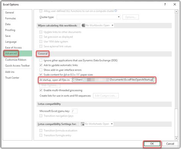
Task: Open the Customize Ribbon category
Action: click(16, 60)
